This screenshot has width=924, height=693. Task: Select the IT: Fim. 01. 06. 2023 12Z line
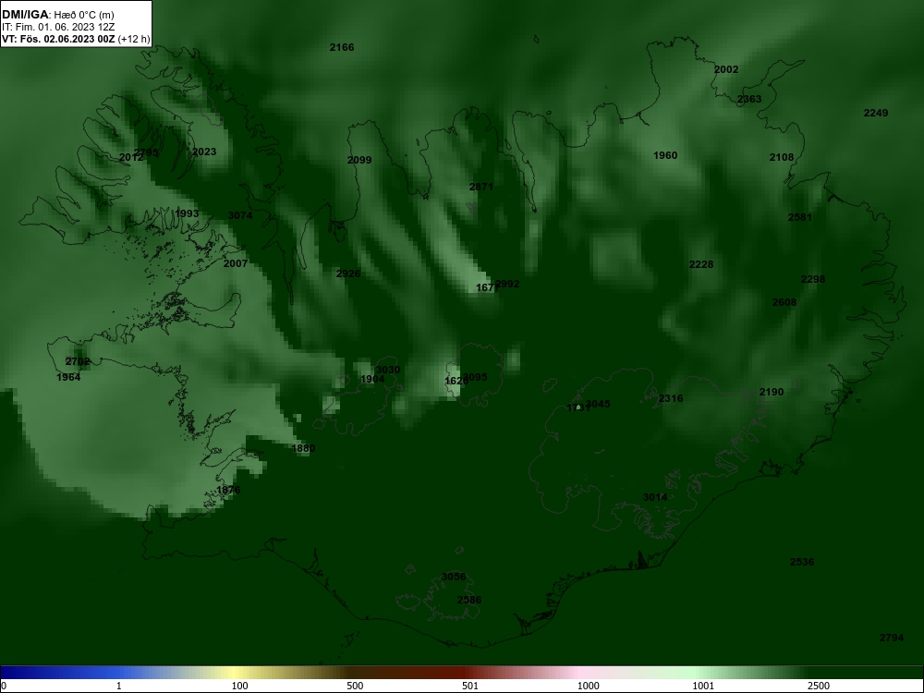click(x=58, y=27)
